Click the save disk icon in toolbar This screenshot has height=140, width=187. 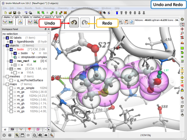point(15,13)
